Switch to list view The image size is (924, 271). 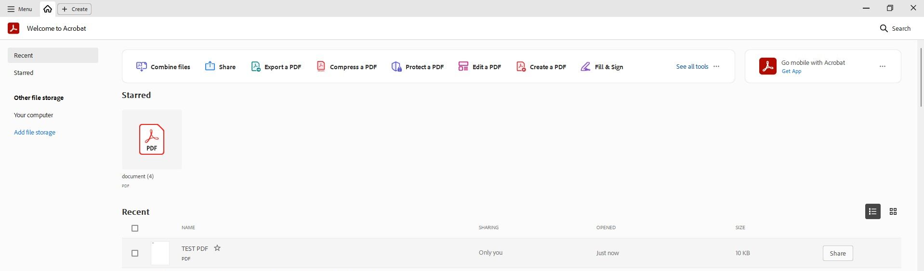pos(872,211)
